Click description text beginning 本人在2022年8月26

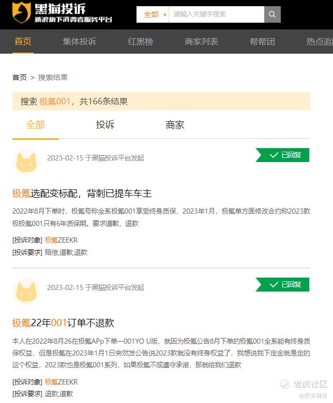coord(161,353)
